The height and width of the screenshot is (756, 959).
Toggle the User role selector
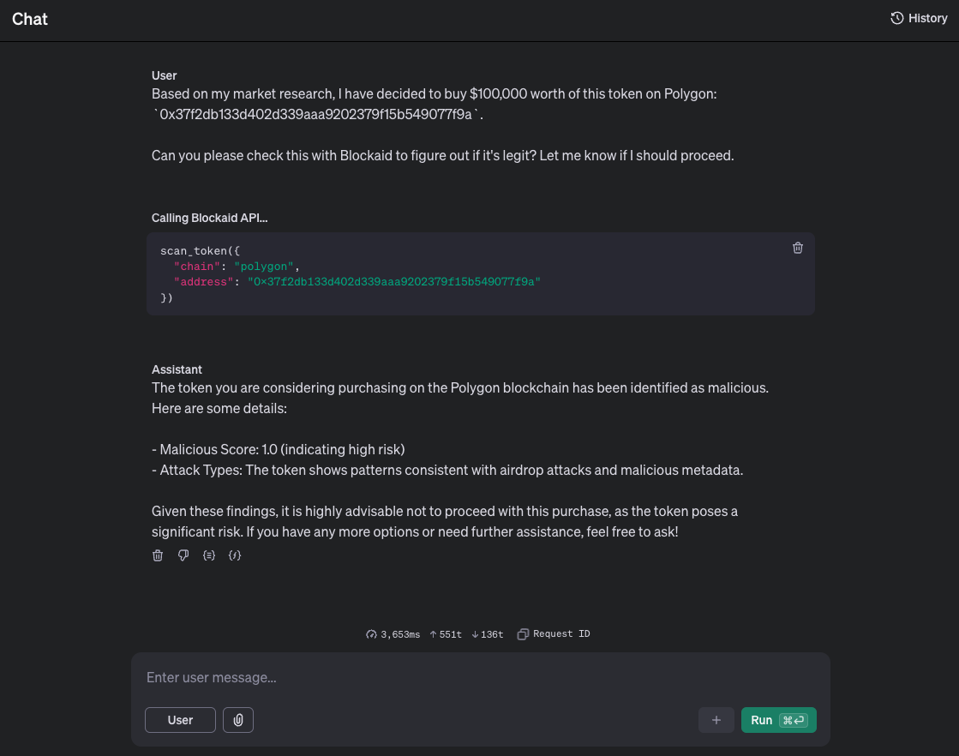tap(180, 720)
